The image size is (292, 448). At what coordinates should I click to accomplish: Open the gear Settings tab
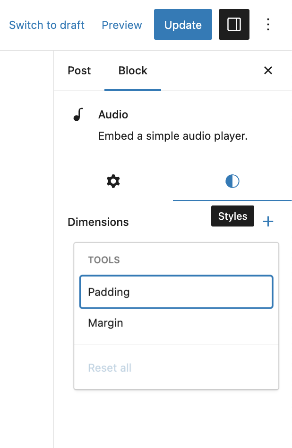(113, 181)
